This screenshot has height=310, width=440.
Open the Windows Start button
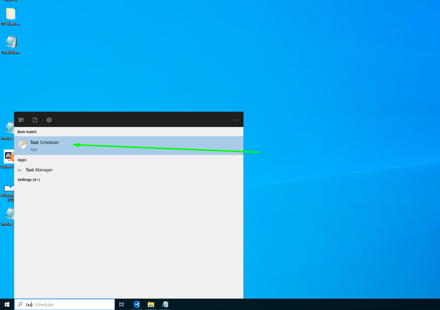click(7, 304)
